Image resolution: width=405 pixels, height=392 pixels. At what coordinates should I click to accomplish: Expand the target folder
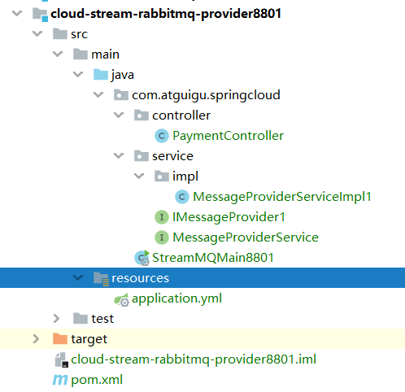[36, 339]
